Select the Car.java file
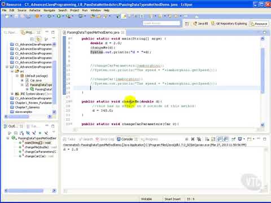 (36, 80)
